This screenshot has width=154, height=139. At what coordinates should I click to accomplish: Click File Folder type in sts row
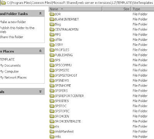140,127
